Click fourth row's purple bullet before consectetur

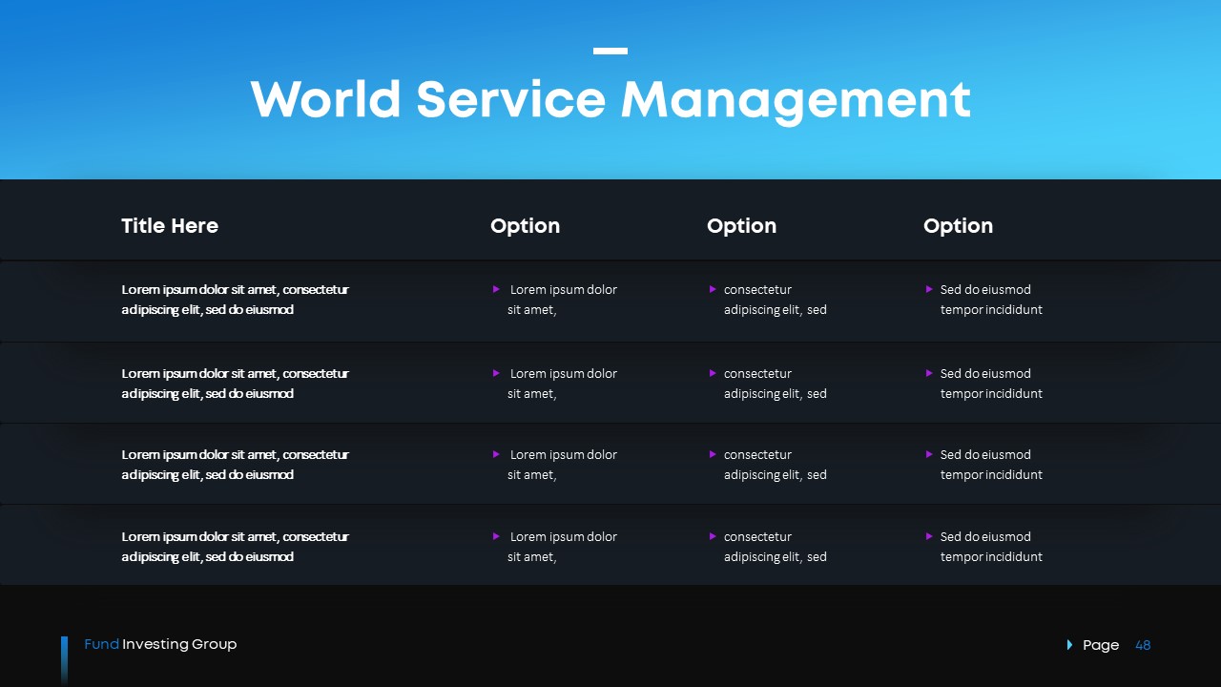pyautogui.click(x=713, y=536)
